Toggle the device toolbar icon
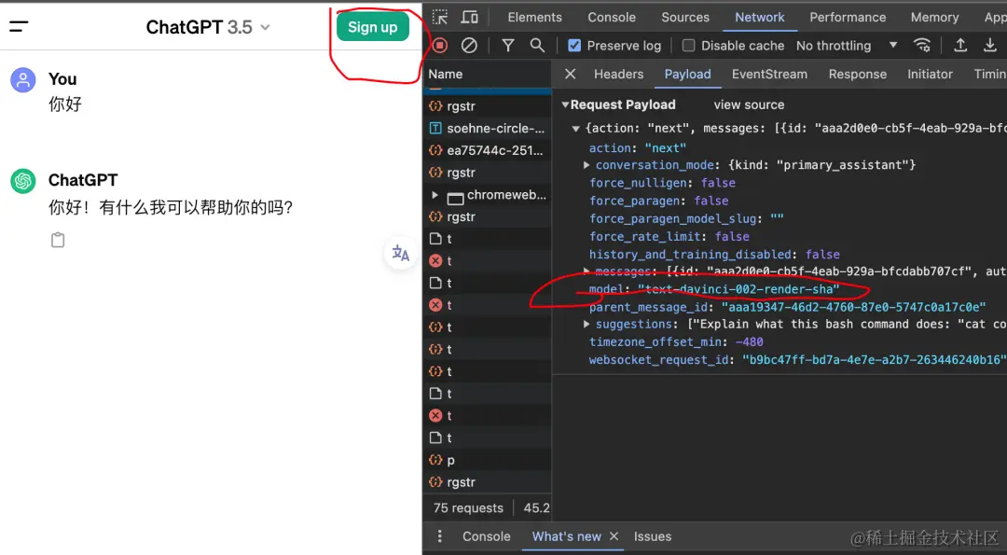Screen dimensions: 1007x555 (x=469, y=18)
